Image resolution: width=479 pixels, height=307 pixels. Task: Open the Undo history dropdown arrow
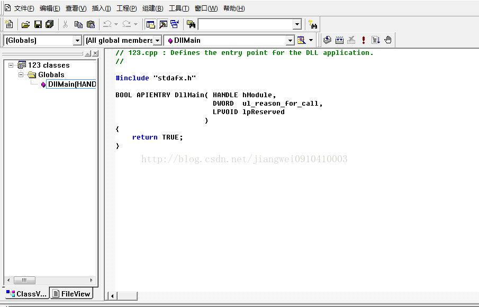point(116,24)
